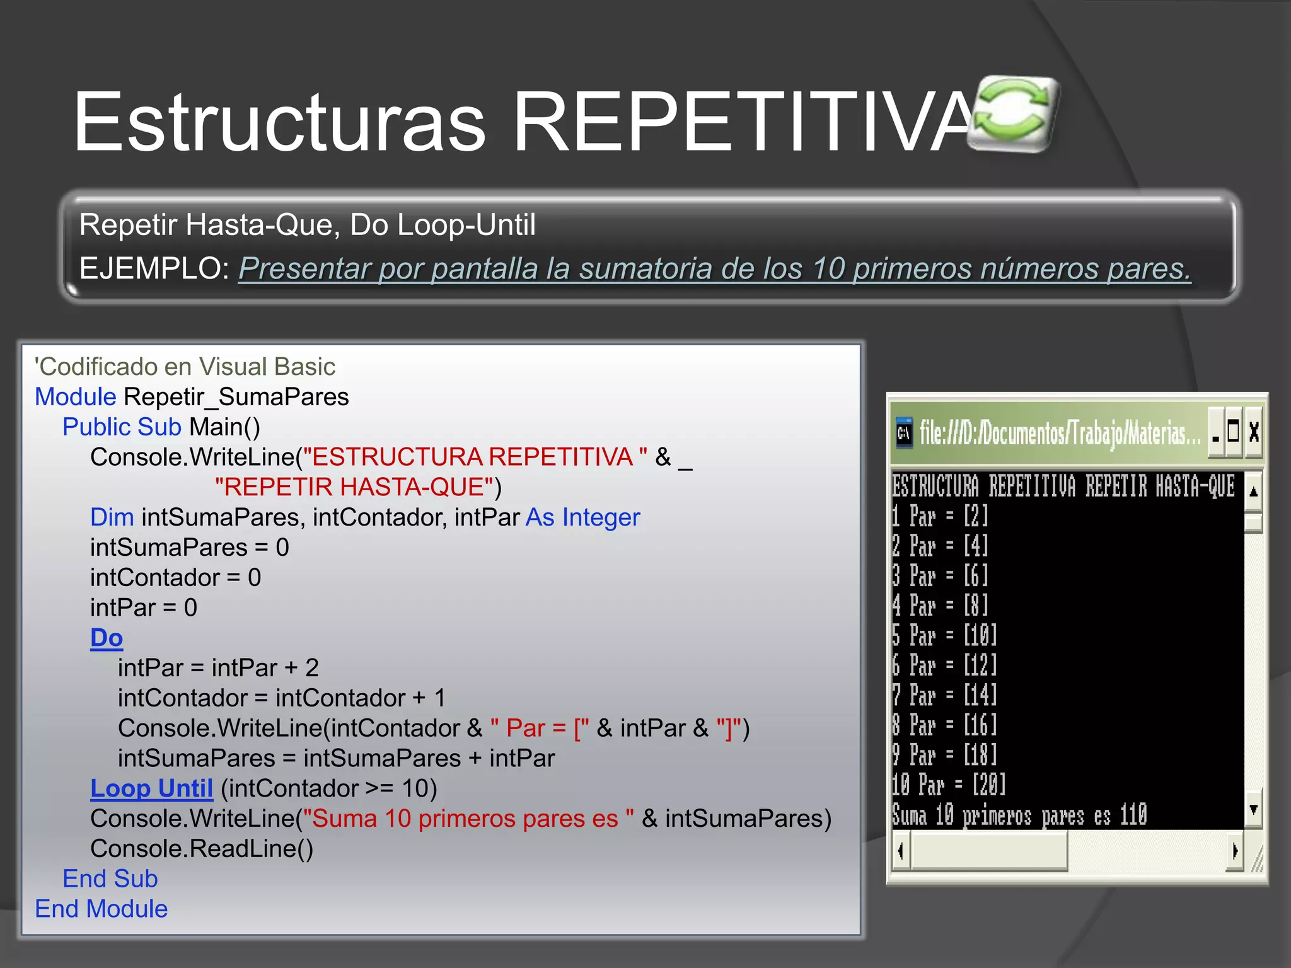
Task: Click console output line '9 Par = [18]'
Action: coord(944,755)
